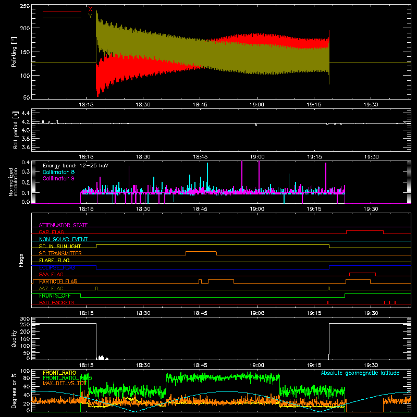Select the 'Collimator 8' legend entry
This screenshot has width=417, height=417.
58,172
